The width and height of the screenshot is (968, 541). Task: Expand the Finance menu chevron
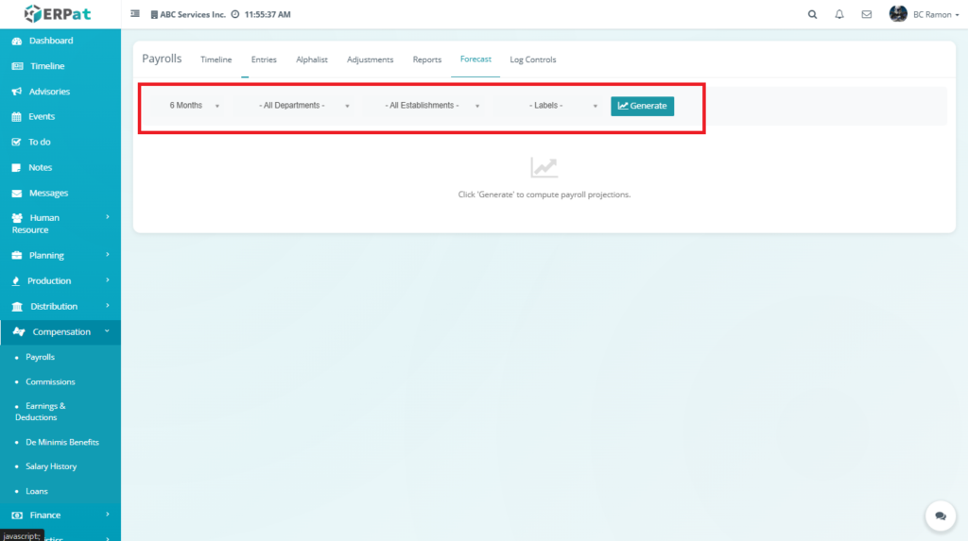[108, 515]
